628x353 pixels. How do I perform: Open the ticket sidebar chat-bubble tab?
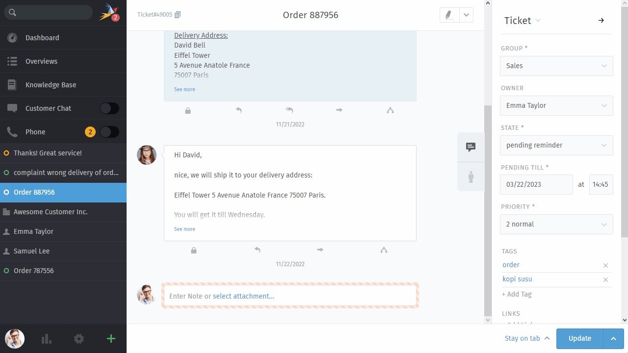coord(471,147)
